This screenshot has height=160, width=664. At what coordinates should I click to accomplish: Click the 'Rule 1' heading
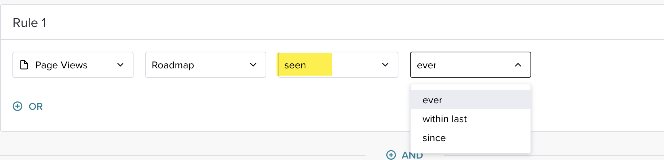click(30, 23)
